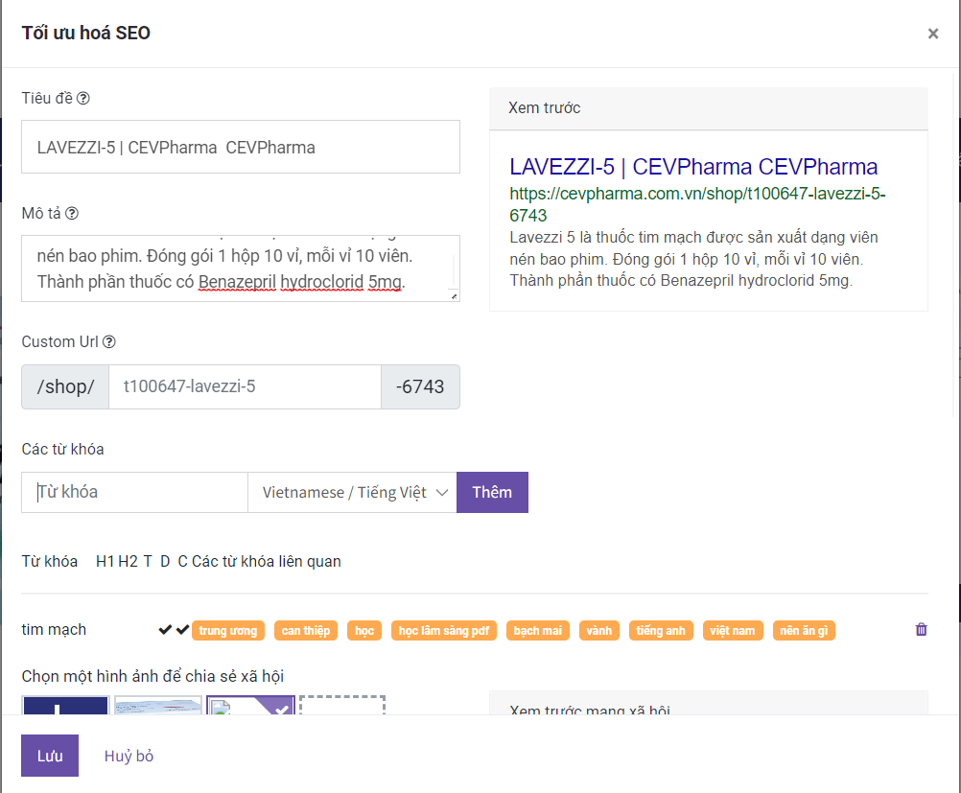Focus the Tiêu đề title input
The image size is (961, 793).
[x=240, y=147]
